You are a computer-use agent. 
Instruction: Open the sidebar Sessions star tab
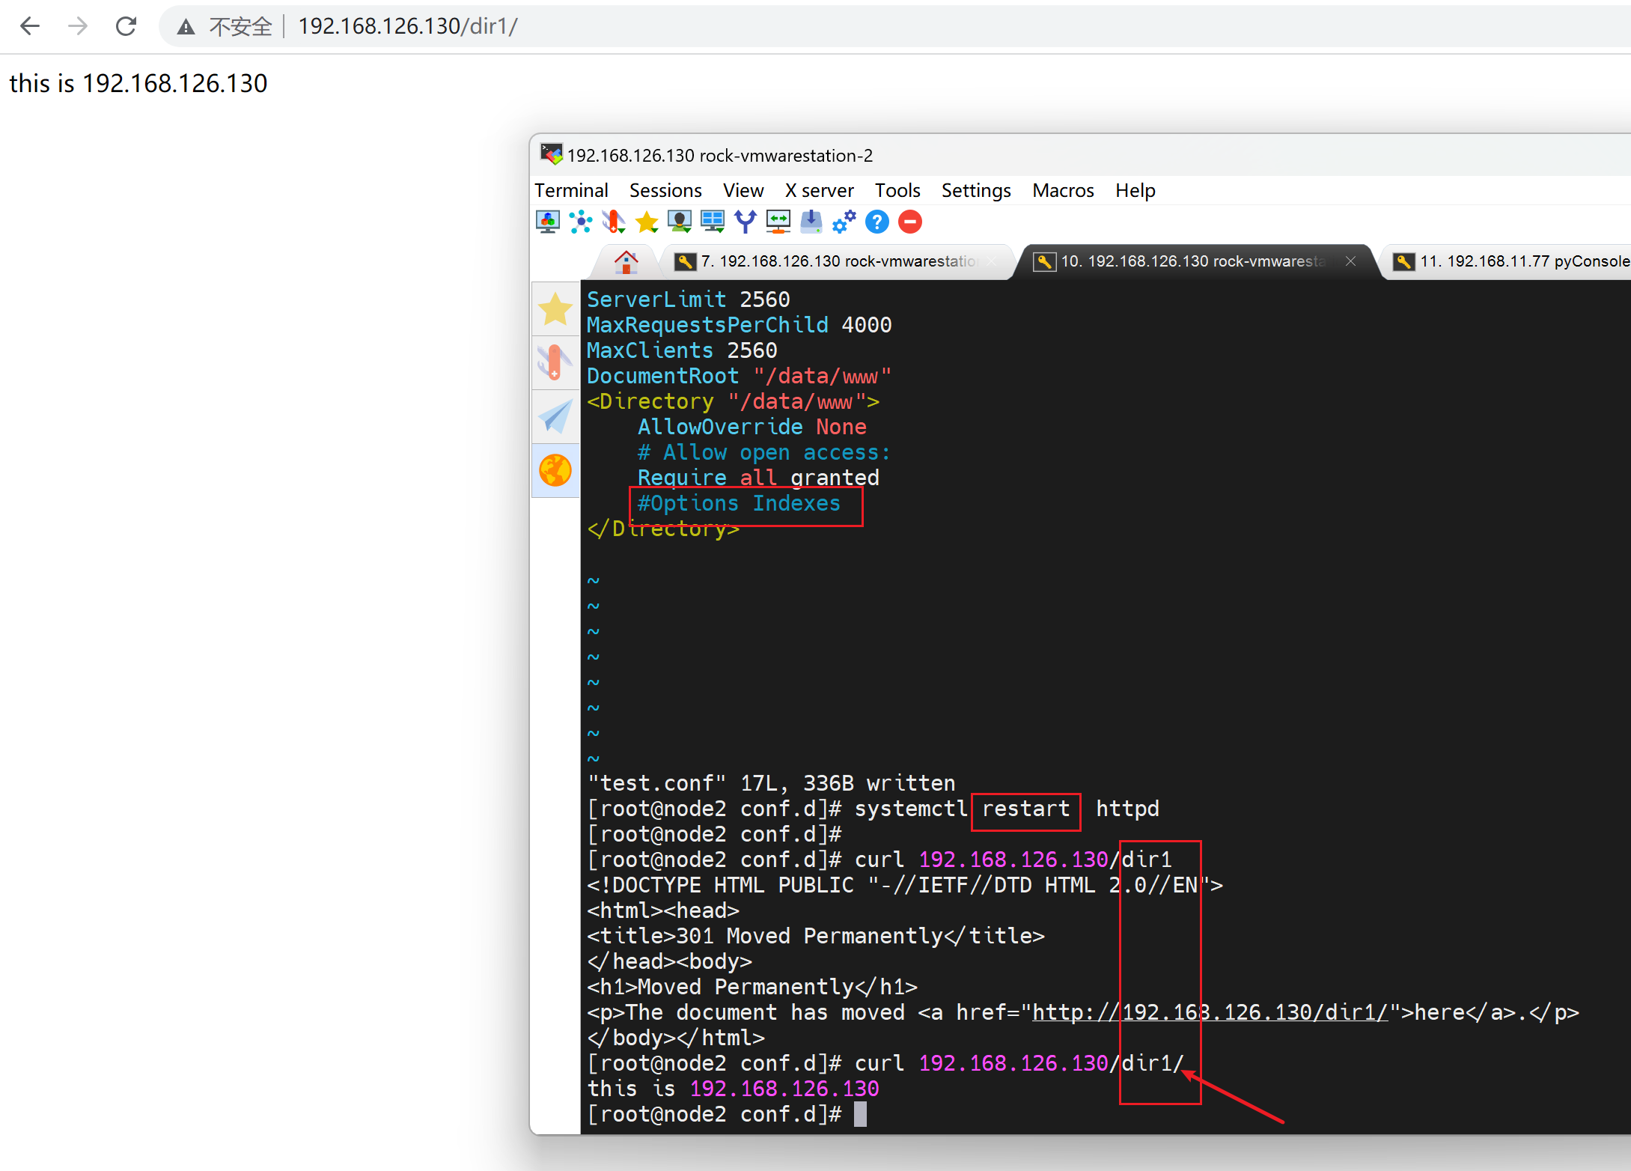point(555,309)
